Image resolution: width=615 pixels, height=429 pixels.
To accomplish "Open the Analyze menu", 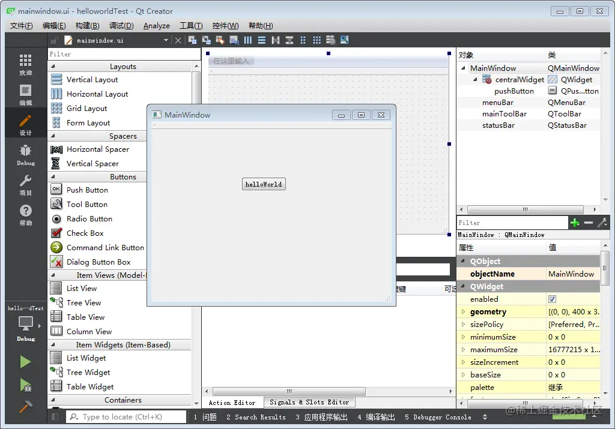I will pos(157,26).
